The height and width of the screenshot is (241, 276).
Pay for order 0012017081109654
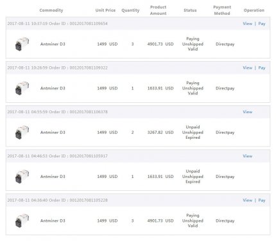262,24
